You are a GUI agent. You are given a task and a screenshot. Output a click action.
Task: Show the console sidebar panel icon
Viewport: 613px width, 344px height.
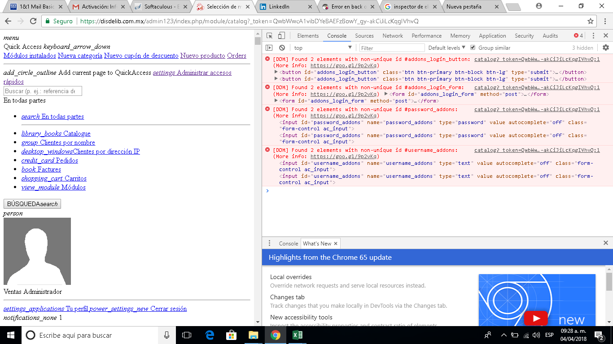click(269, 48)
